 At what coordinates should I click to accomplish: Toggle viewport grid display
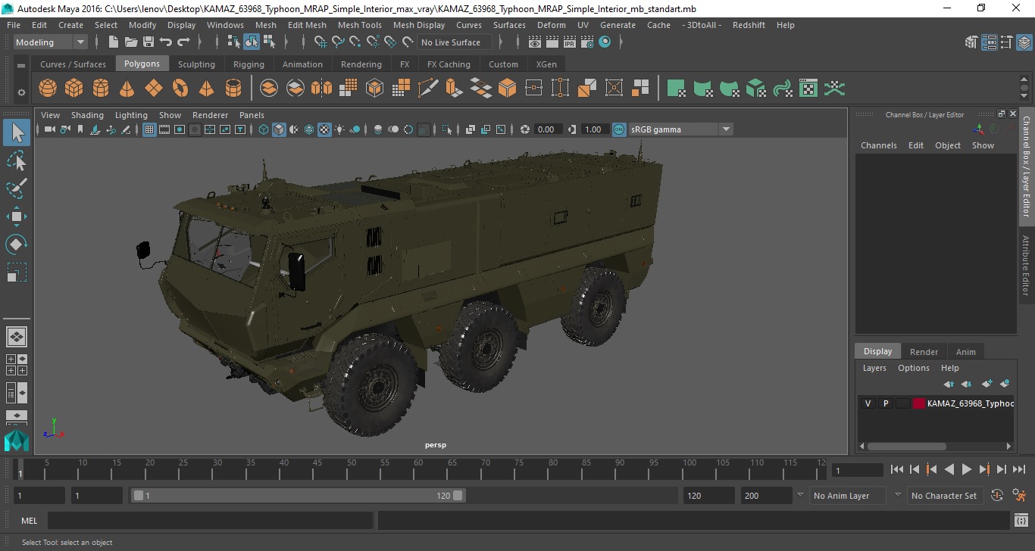coord(149,129)
